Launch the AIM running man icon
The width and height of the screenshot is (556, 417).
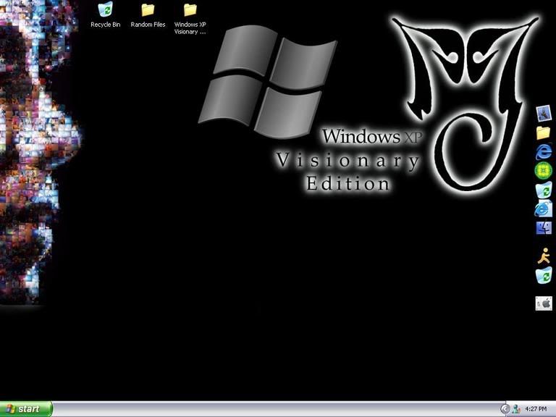pyautogui.click(x=544, y=256)
